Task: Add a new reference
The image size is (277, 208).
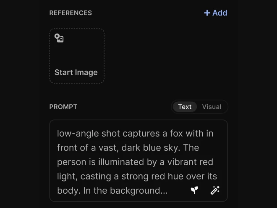Action: pyautogui.click(x=216, y=13)
